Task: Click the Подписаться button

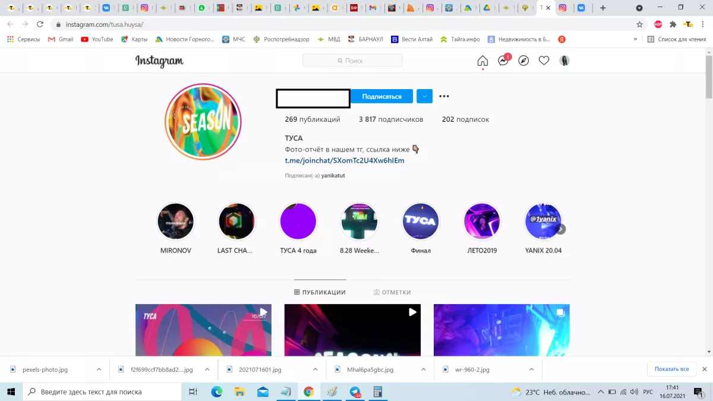Action: coord(382,96)
